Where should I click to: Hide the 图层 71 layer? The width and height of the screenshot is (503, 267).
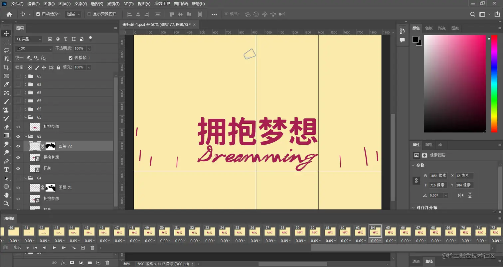pyautogui.click(x=18, y=188)
